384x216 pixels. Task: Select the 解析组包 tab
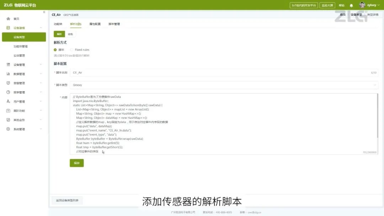coord(76,24)
